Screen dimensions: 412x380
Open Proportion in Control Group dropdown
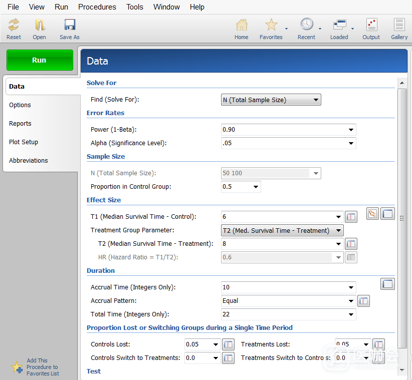256,187
